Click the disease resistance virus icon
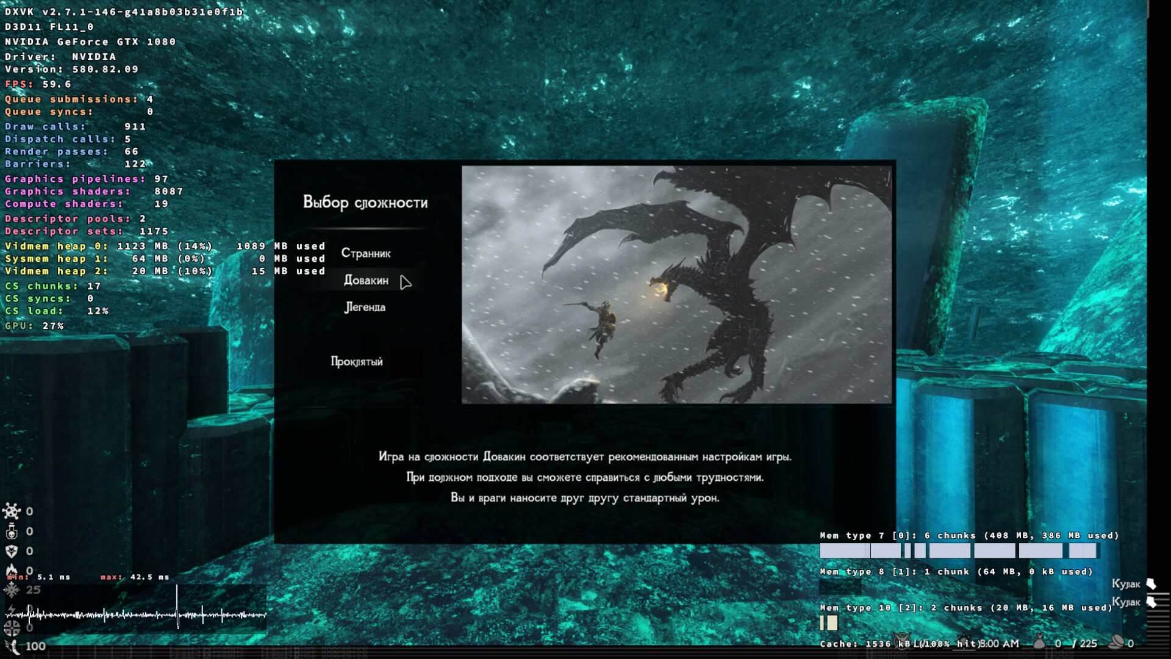 (12, 511)
